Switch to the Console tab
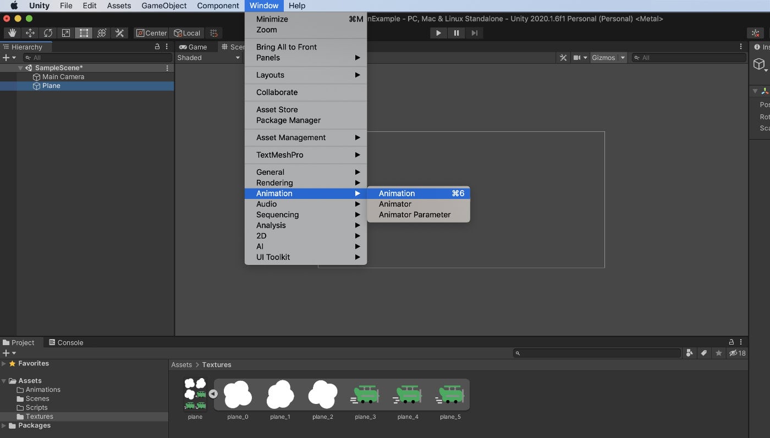770x438 pixels. pos(65,342)
